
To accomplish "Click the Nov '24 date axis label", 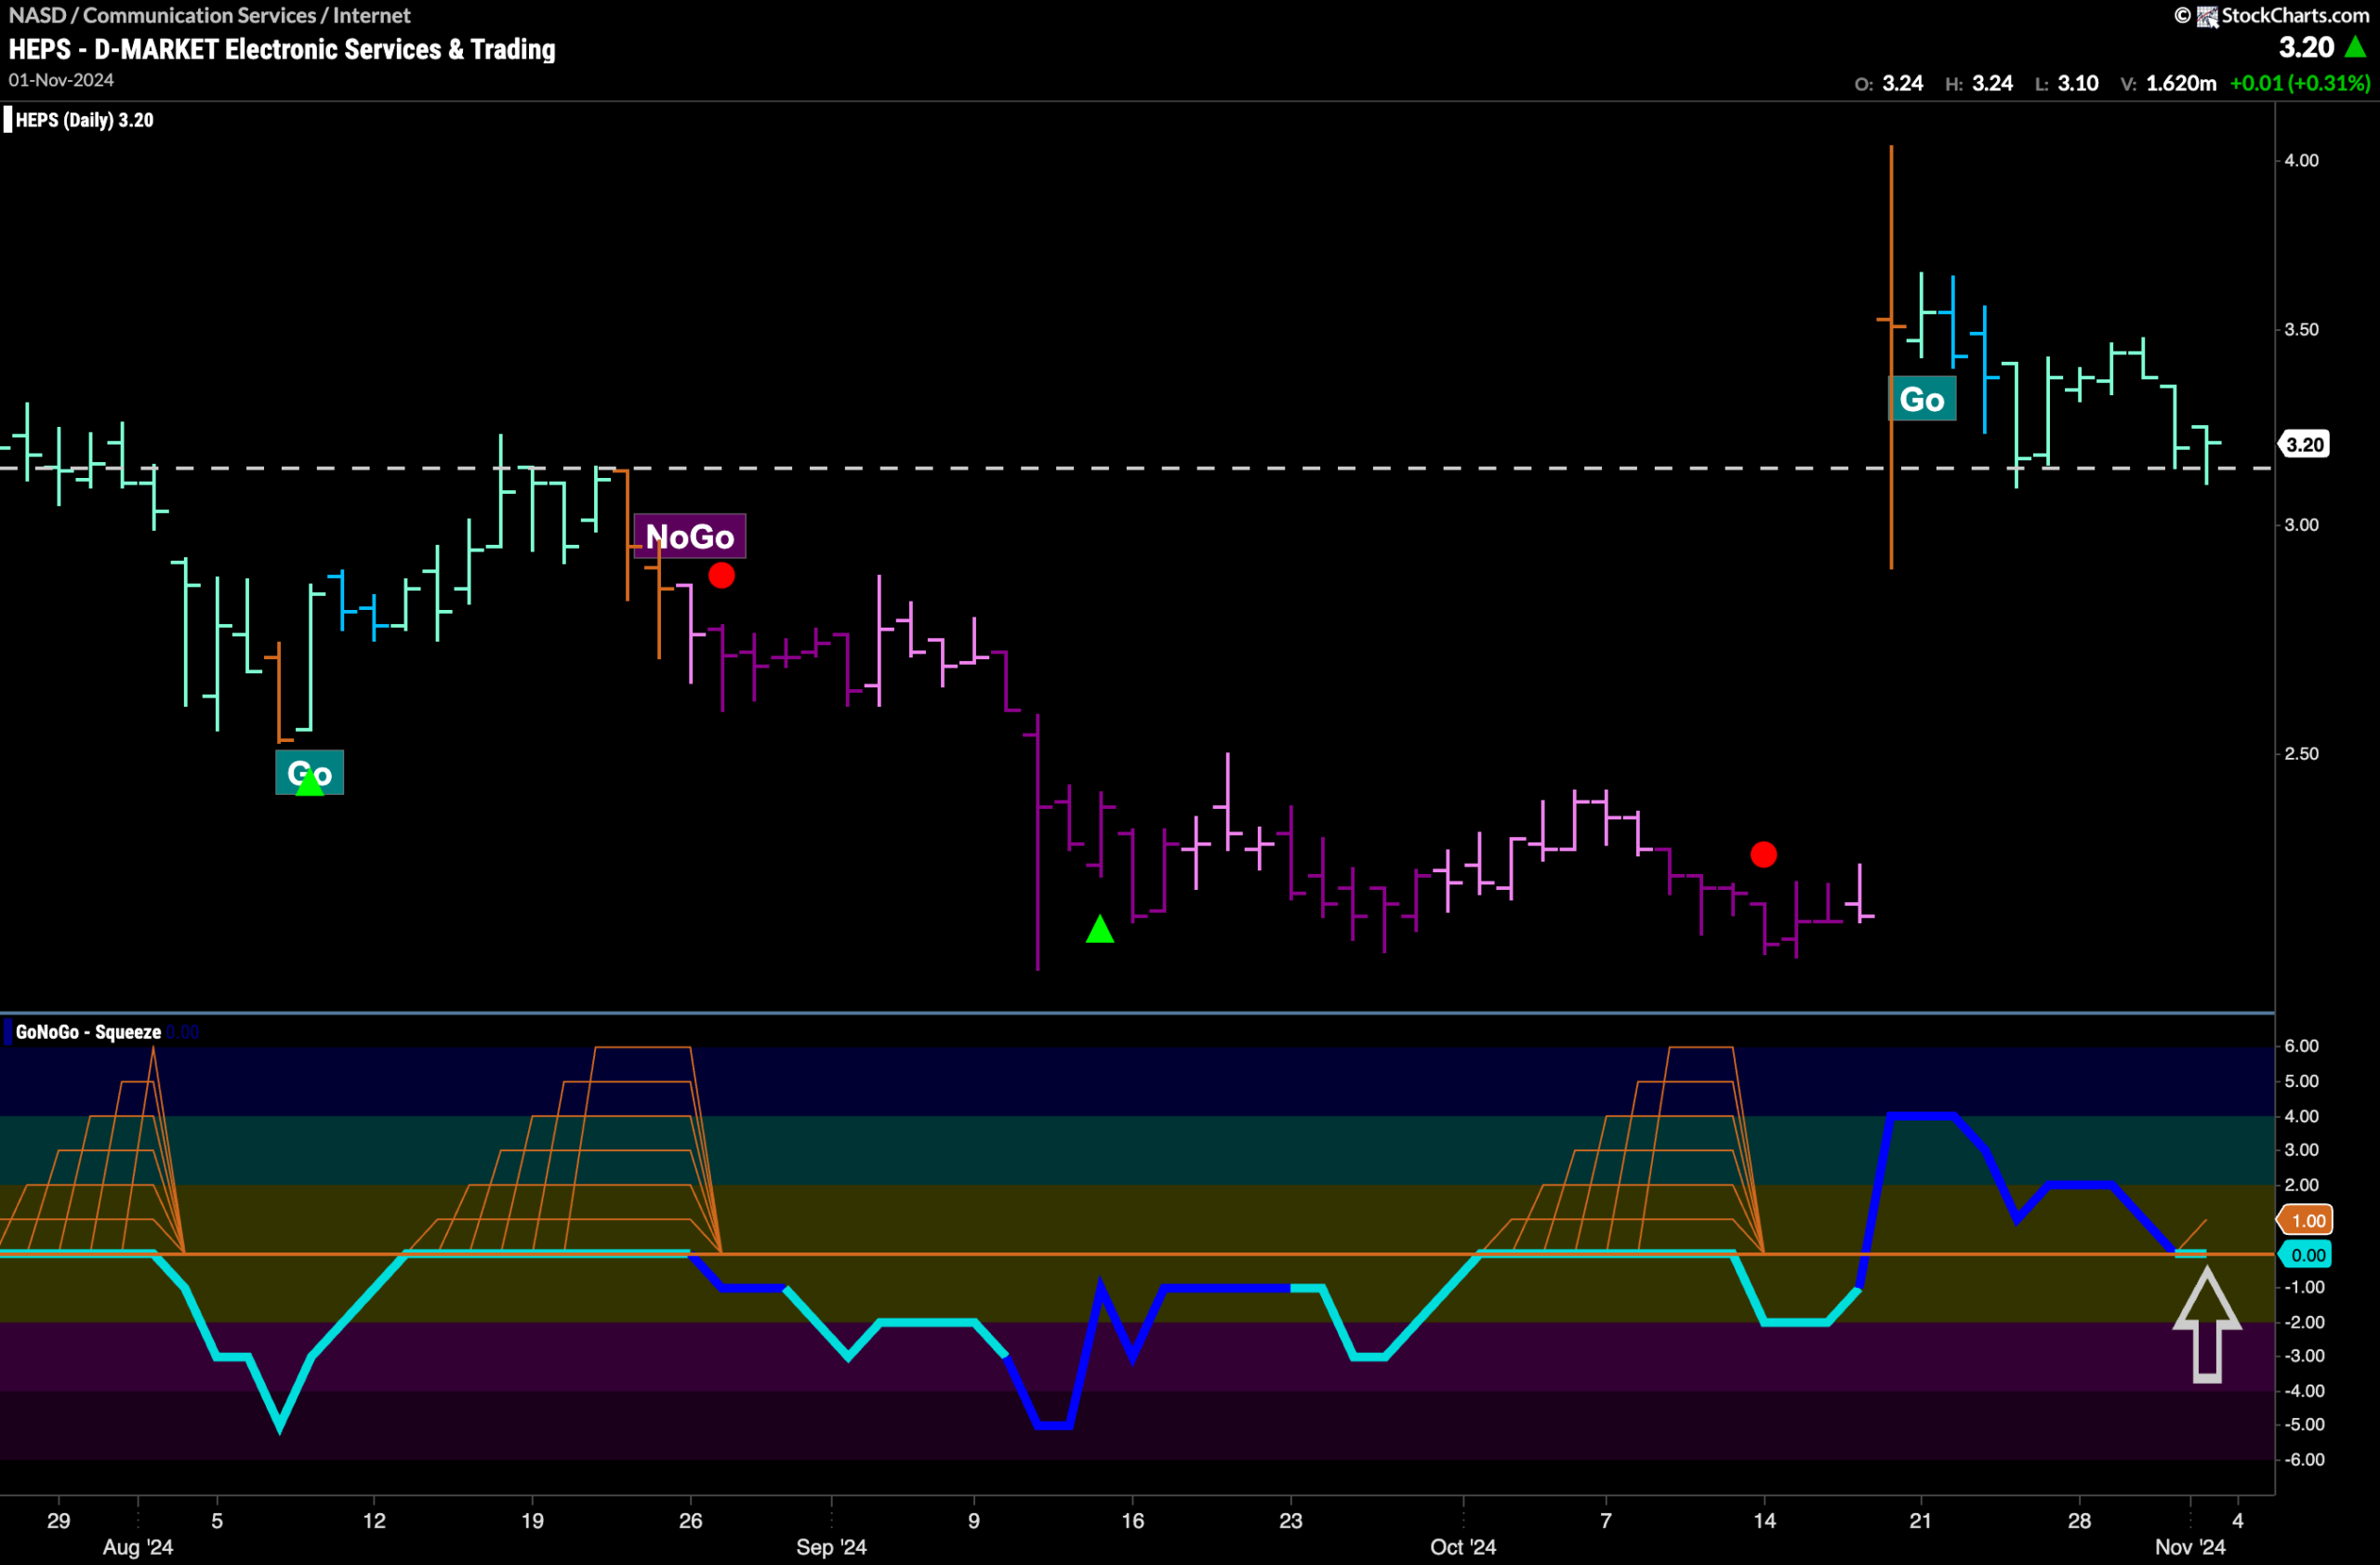I will pyautogui.click(x=2190, y=1547).
